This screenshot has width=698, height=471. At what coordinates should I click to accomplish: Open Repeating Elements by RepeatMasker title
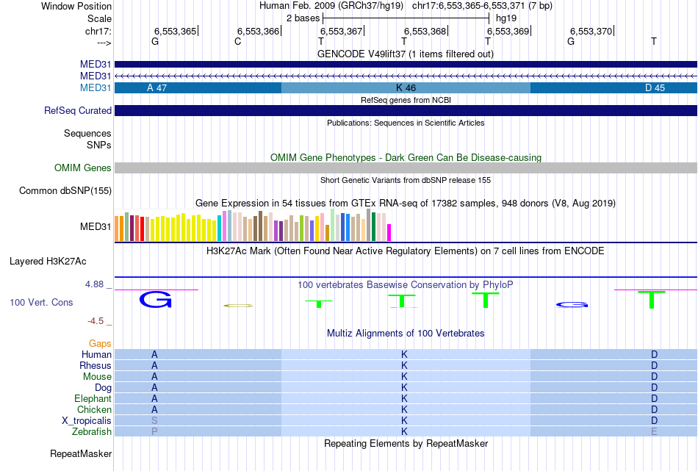tap(406, 444)
